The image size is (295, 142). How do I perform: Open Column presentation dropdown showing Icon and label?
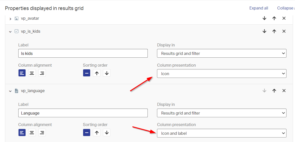pos(222,133)
